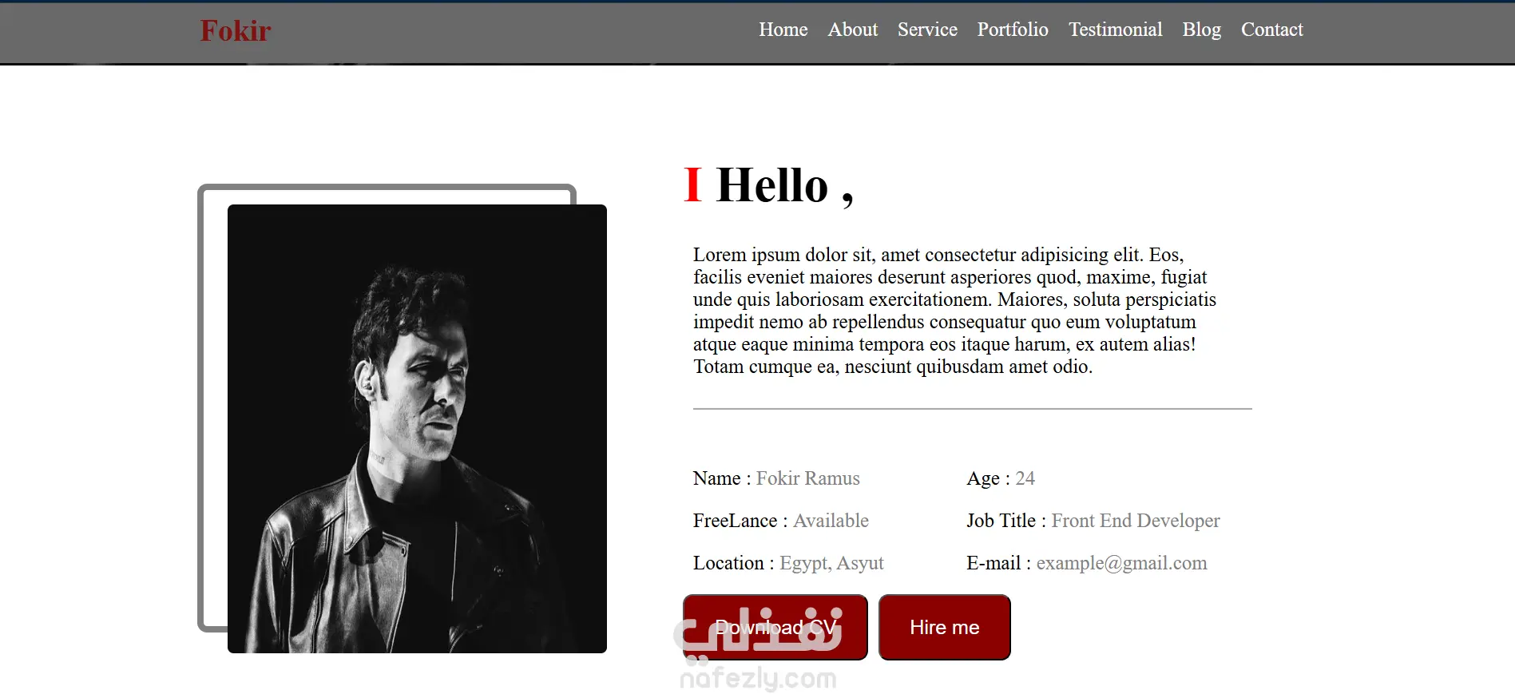Screen dimensions: 1515x694
Task: Click the Download CV button
Action: (775, 627)
